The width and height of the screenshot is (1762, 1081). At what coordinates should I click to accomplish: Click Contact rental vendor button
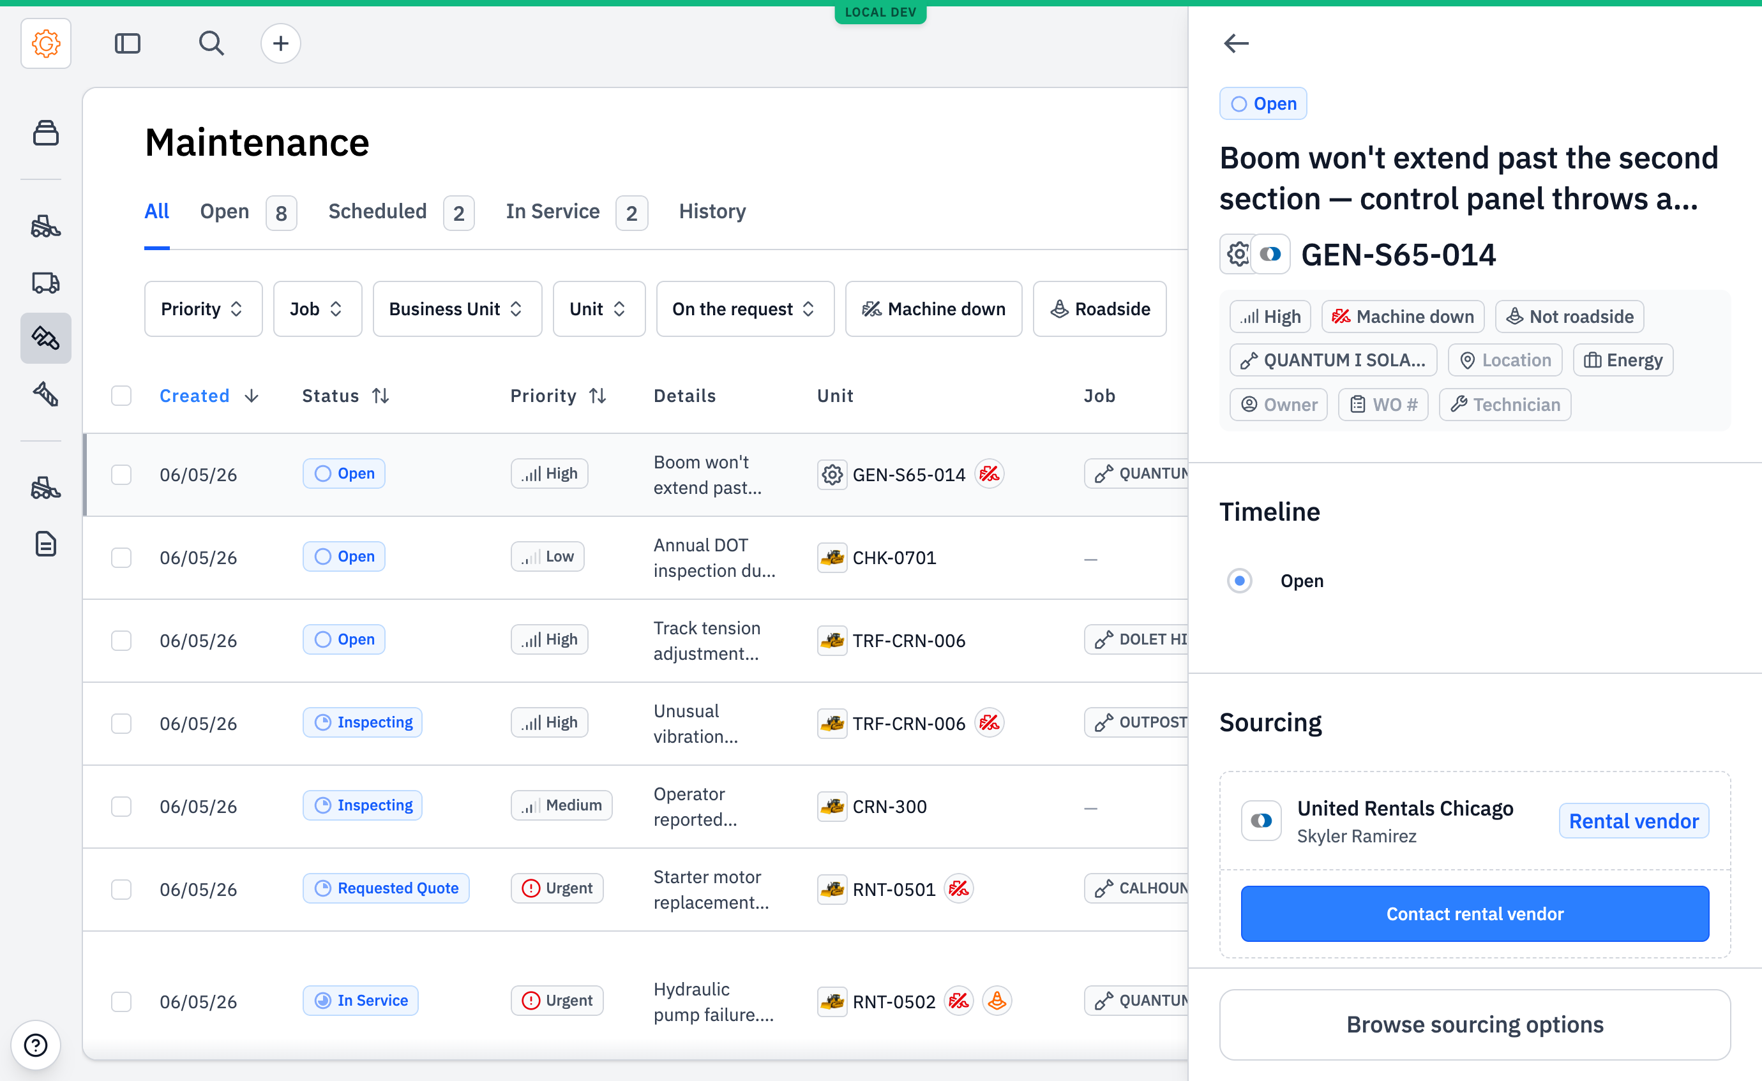pos(1475,914)
